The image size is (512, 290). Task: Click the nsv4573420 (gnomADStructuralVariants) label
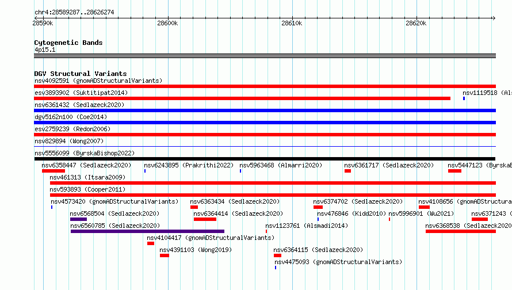click(x=114, y=201)
